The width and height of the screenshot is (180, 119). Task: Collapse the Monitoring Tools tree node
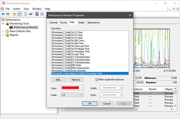(3, 24)
